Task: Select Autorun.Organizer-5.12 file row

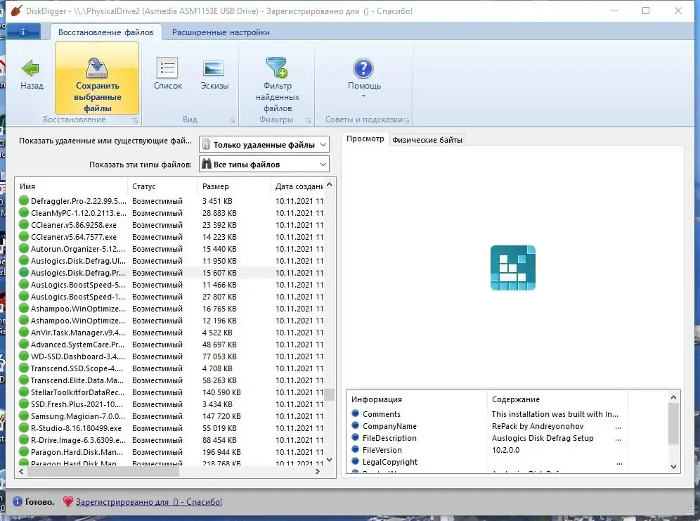Action: [x=171, y=249]
